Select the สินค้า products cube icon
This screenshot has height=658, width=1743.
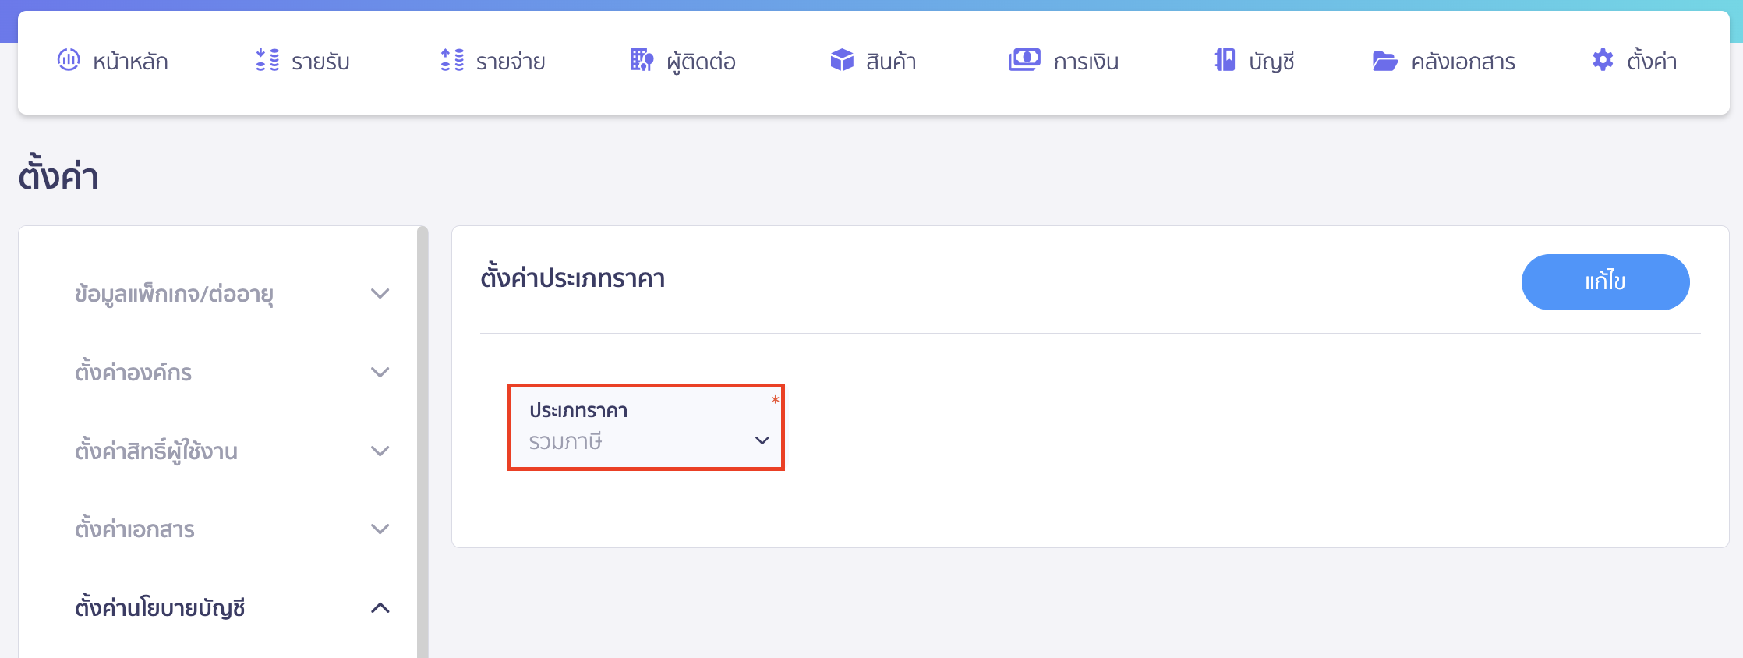tap(842, 60)
